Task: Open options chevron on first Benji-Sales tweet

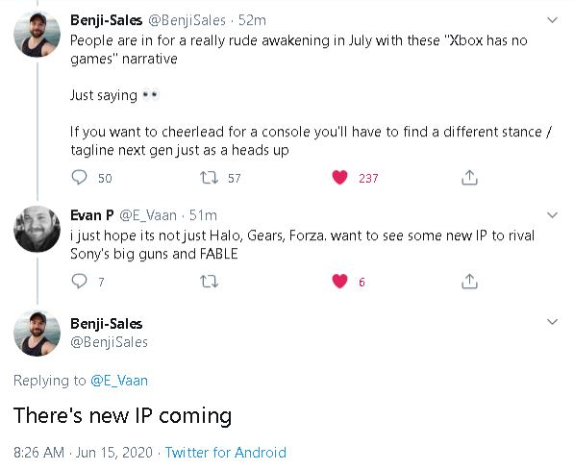Action: click(552, 20)
